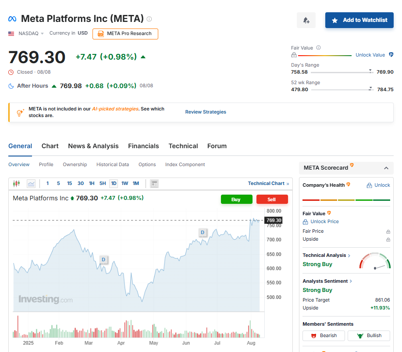402x352 pixels.
Task: Select the Overview sub-tab
Action: point(19,164)
